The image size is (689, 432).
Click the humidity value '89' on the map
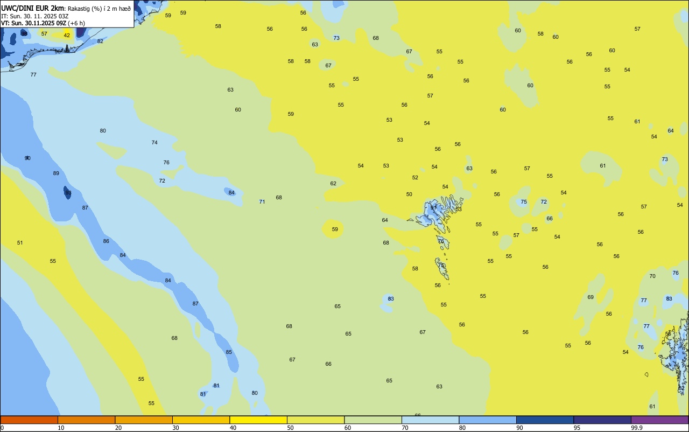[56, 173]
